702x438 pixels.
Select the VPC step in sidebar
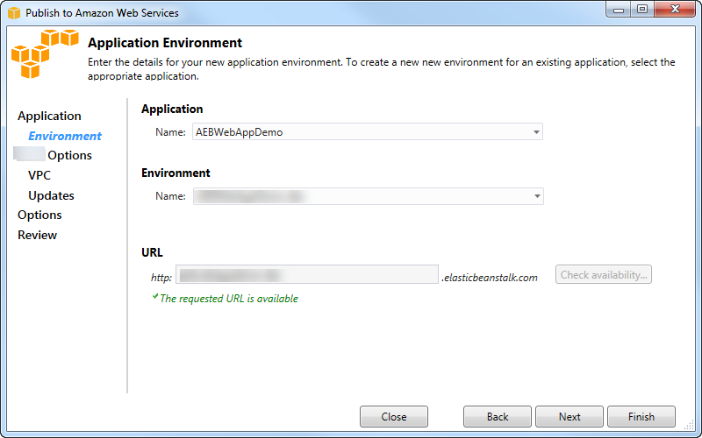[x=39, y=175]
